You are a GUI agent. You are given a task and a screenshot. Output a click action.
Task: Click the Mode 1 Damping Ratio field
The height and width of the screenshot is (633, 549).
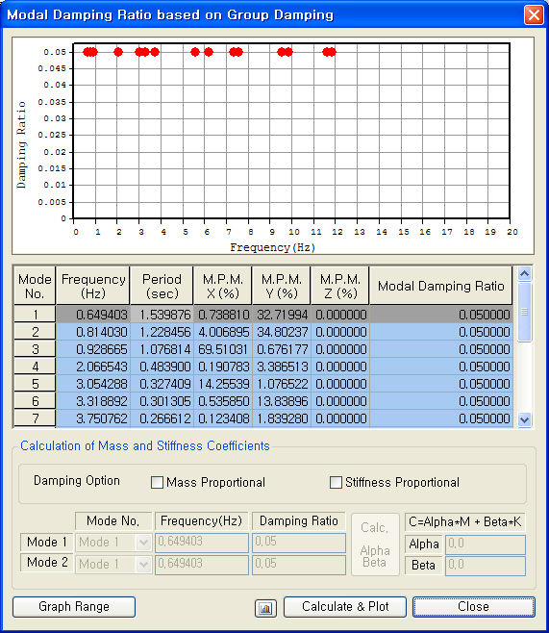click(x=299, y=543)
